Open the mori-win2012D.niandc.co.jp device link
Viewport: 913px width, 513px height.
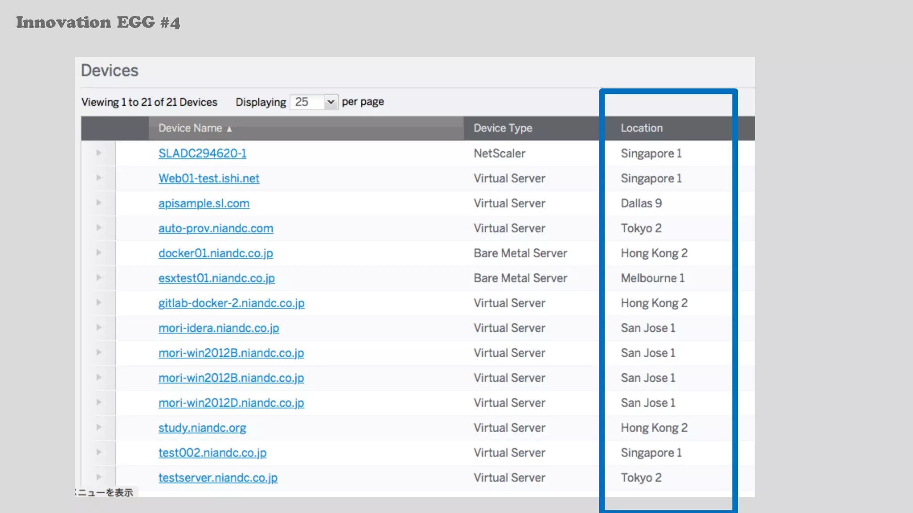[x=231, y=403]
